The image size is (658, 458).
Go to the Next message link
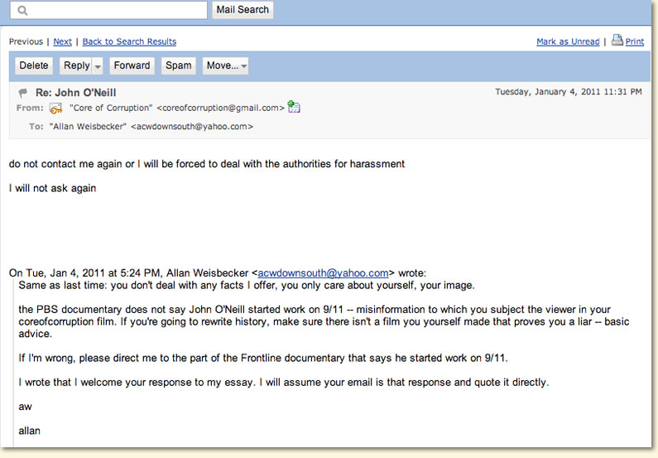[63, 41]
